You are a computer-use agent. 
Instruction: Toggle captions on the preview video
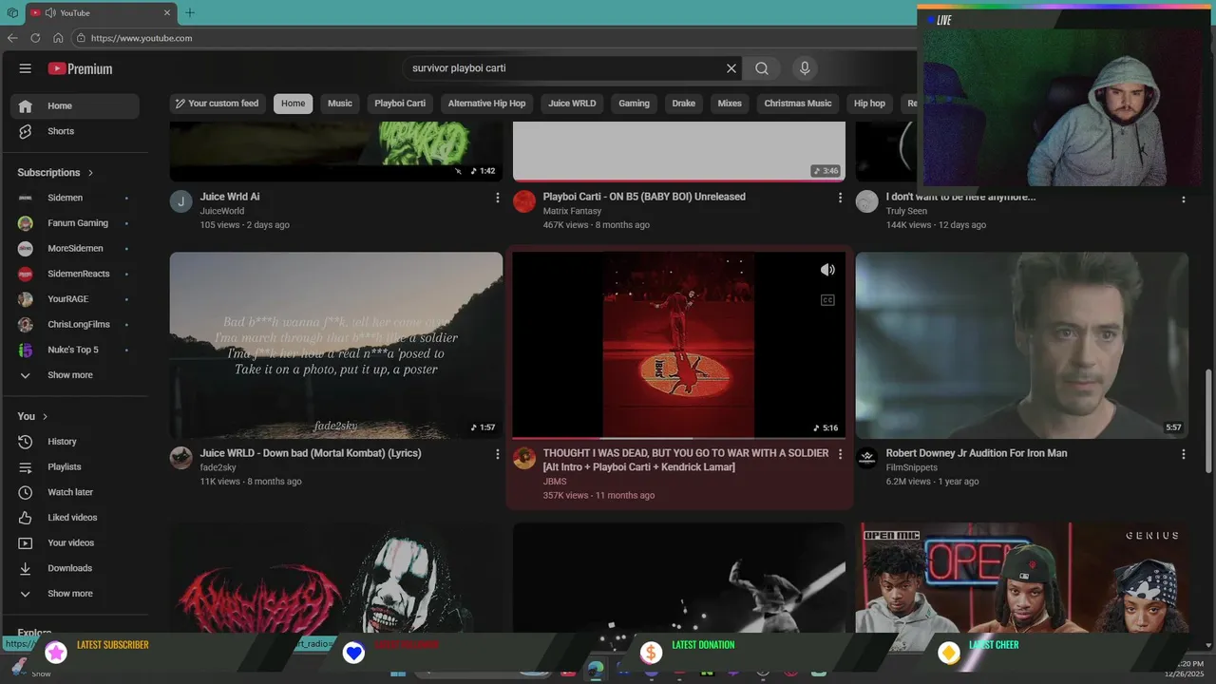point(827,300)
